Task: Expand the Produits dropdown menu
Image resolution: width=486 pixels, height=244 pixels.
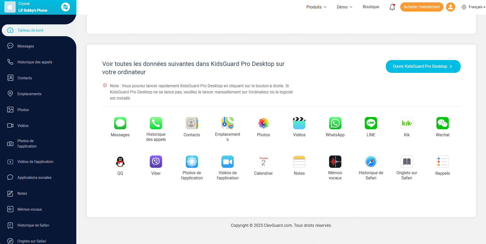Action: [316, 7]
